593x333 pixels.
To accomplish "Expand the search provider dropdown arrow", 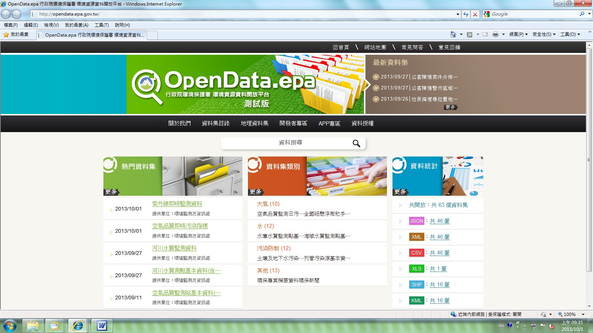I will pyautogui.click(x=589, y=14).
